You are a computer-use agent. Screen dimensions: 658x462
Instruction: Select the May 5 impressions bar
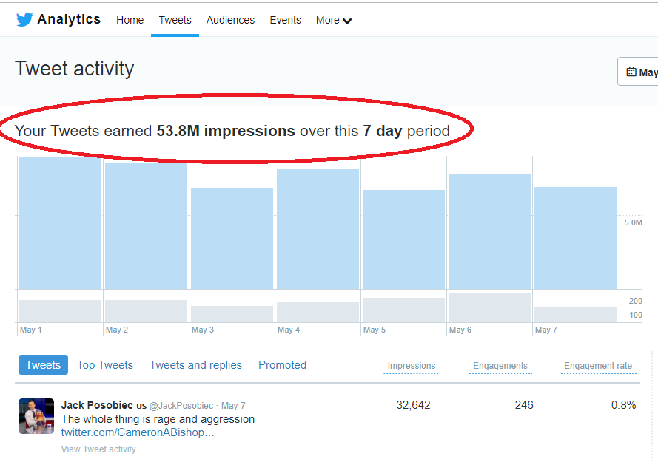point(403,240)
